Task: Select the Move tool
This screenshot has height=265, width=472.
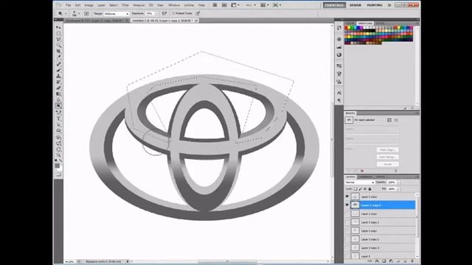Action: pyautogui.click(x=58, y=27)
